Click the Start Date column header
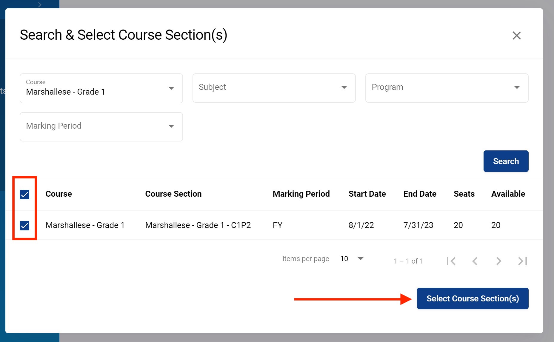 tap(367, 194)
